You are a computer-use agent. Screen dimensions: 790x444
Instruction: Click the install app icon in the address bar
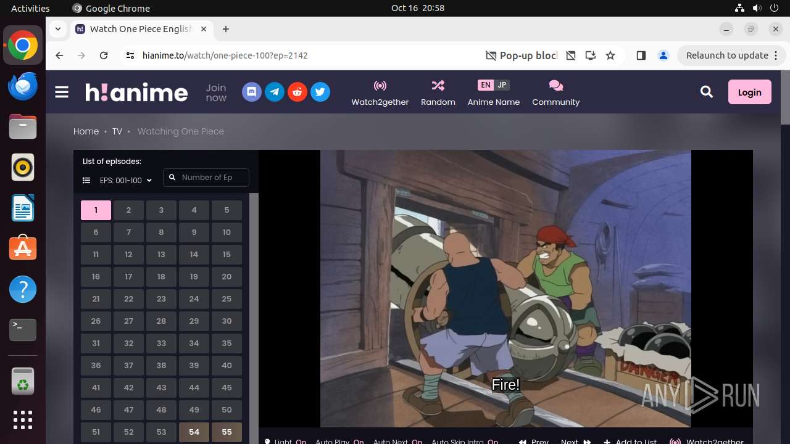coord(591,55)
